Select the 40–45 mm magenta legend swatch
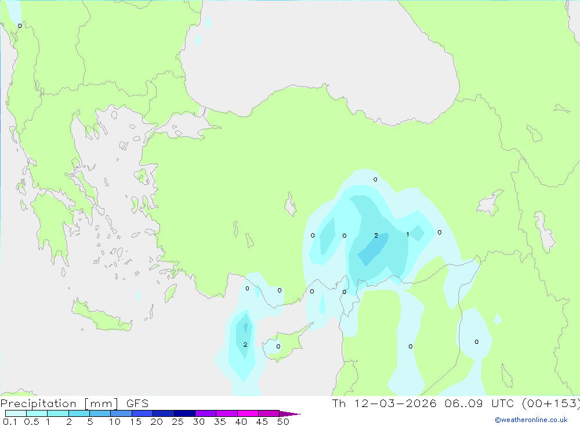 248,413
